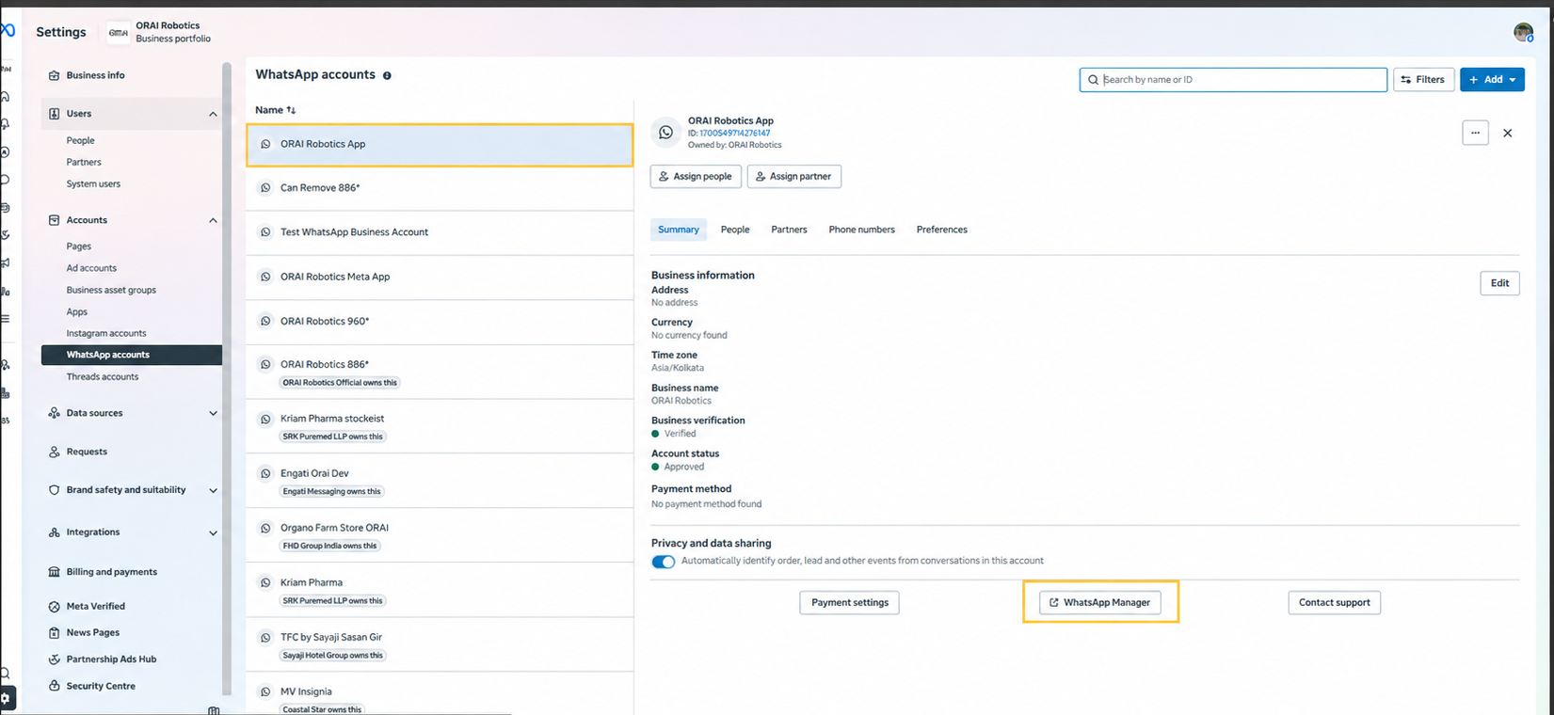Screen dimensions: 1554x715
Task: Click the account ID link 1700549714276147
Action: 734,133
